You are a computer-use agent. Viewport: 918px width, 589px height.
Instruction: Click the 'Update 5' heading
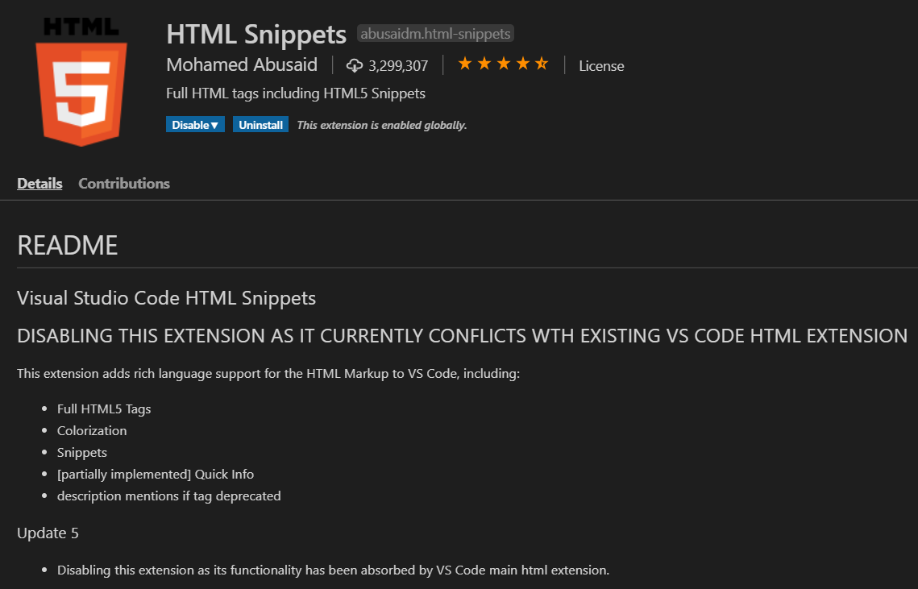point(48,533)
